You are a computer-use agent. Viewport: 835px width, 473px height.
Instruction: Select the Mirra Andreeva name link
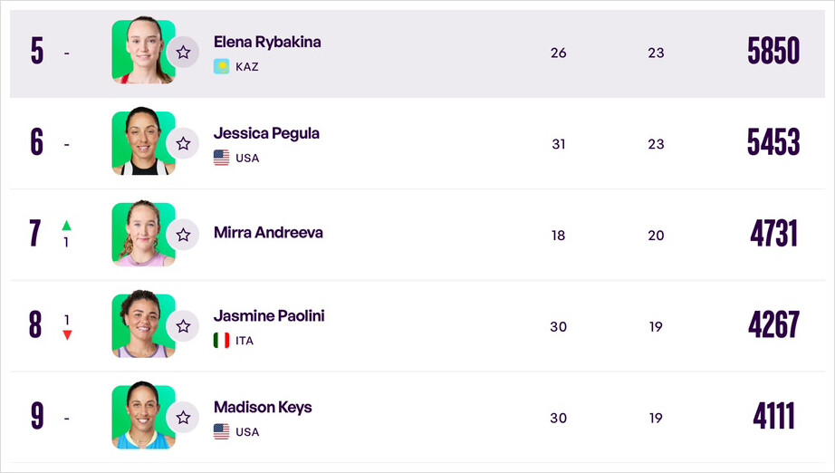click(x=268, y=233)
